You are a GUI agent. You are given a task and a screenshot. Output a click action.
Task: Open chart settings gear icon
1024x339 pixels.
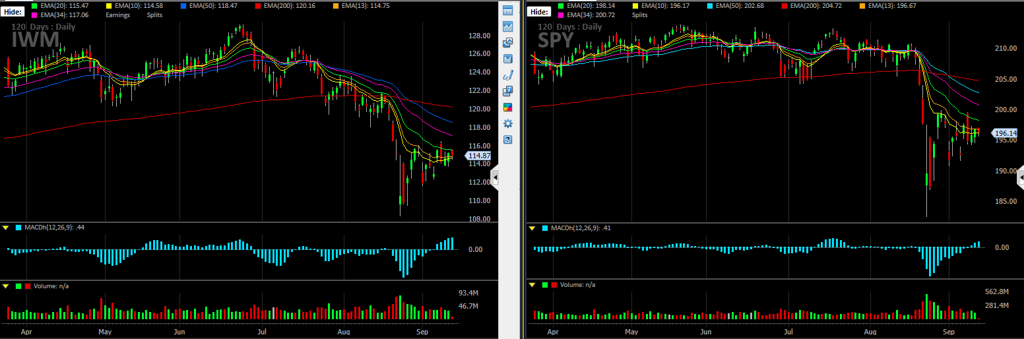(508, 123)
